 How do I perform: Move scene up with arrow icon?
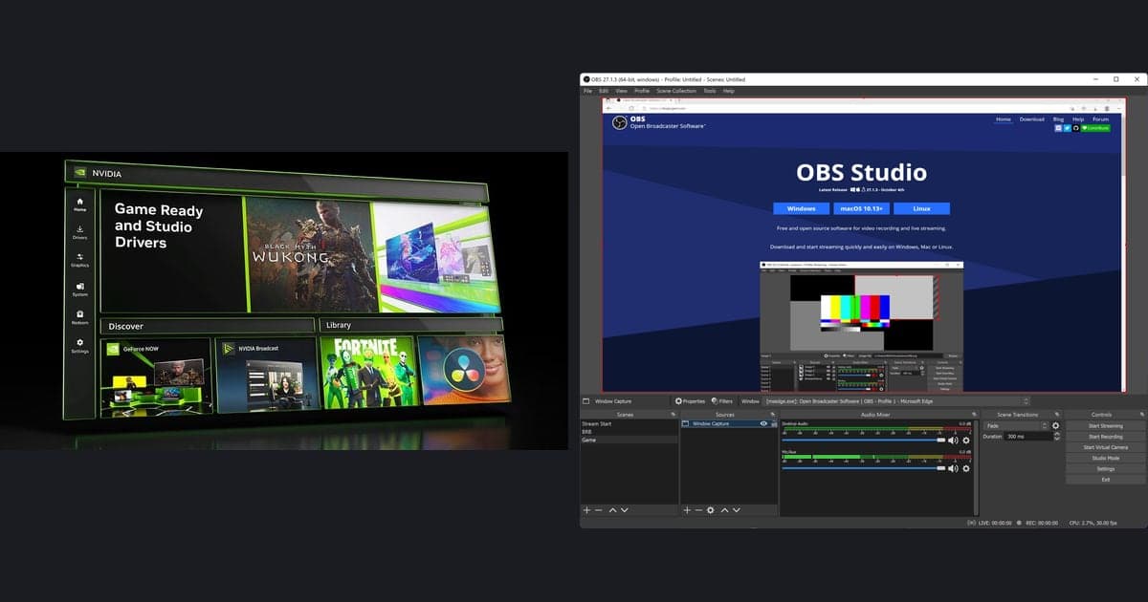pos(612,510)
